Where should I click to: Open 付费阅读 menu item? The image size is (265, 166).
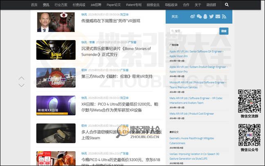[x=79, y=5]
